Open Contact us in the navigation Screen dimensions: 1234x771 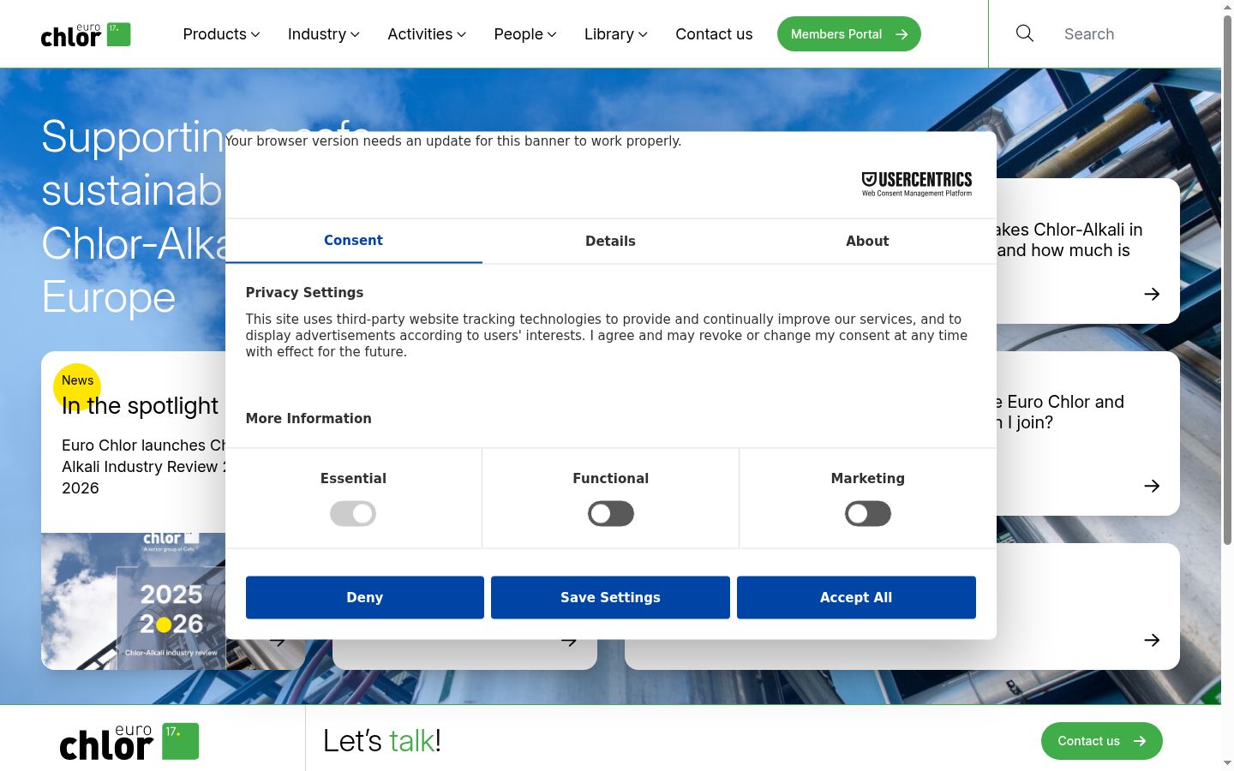714,34
